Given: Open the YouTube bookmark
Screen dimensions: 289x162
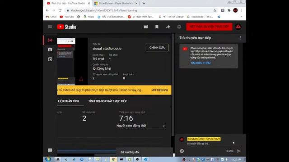Looking at the screenshot, I should point(67,17).
